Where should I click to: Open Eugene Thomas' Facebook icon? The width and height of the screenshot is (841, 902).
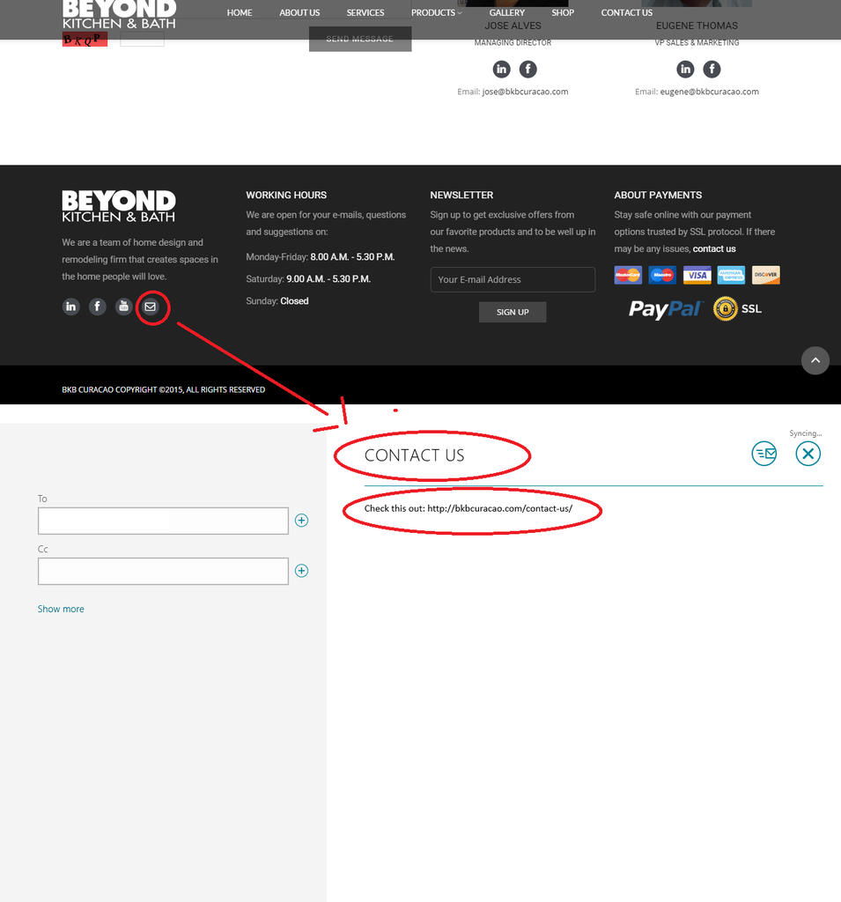(712, 69)
